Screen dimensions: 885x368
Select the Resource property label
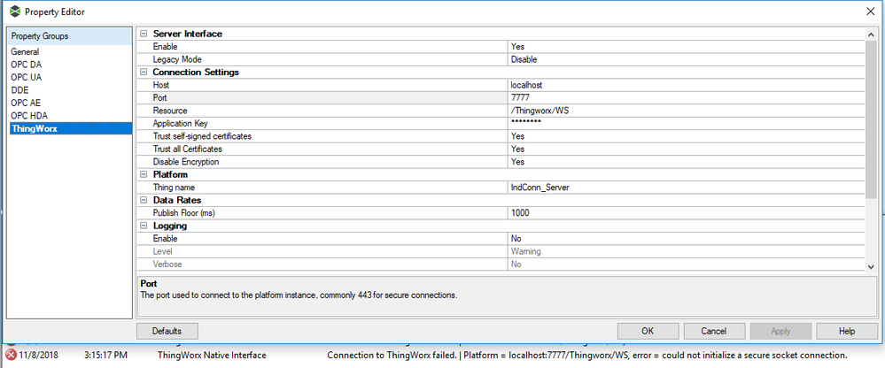pos(170,111)
